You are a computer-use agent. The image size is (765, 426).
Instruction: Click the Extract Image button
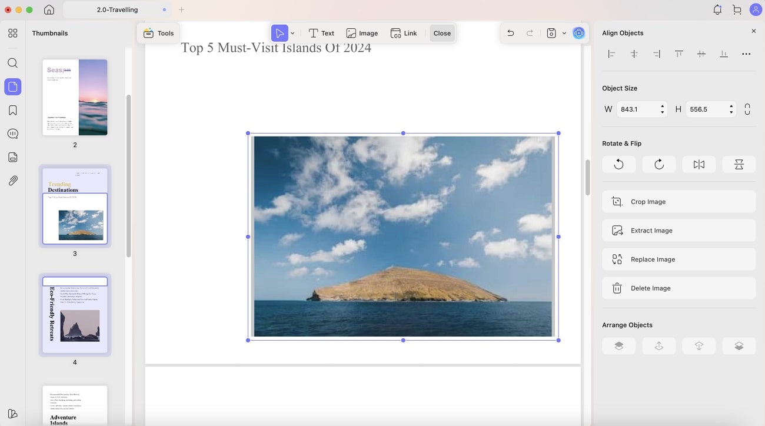(x=678, y=230)
